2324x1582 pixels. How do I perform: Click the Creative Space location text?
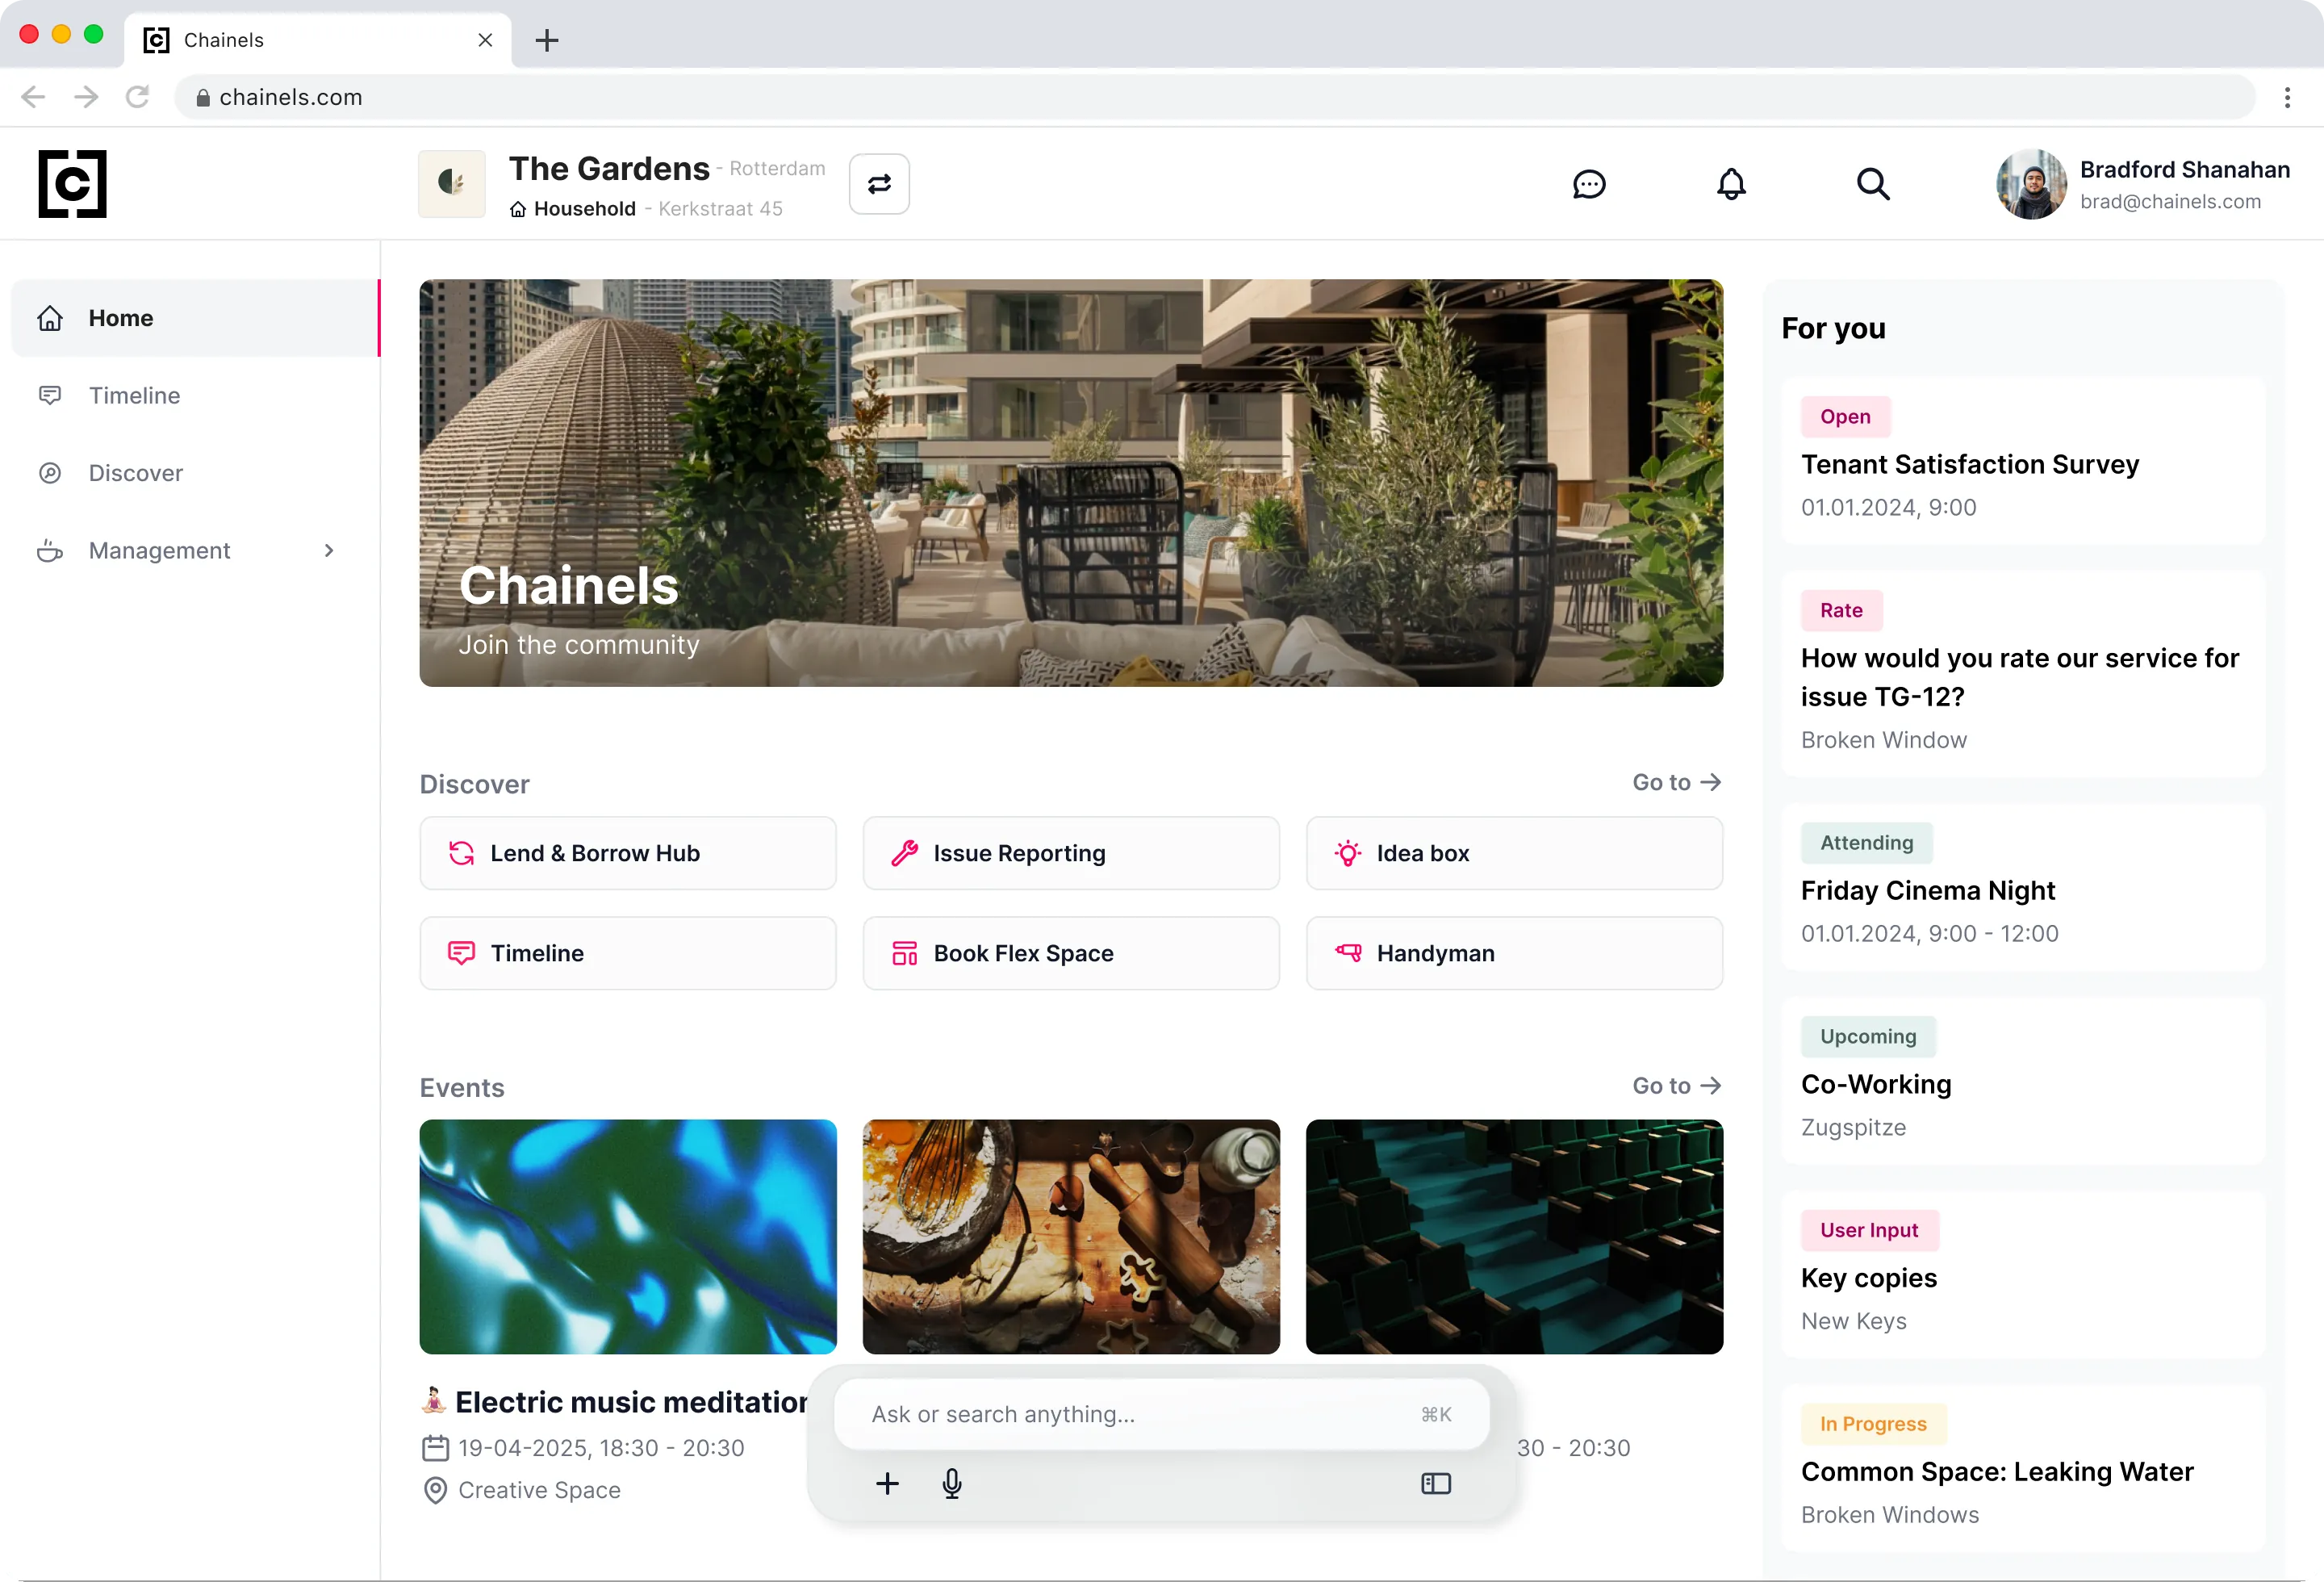point(539,1490)
